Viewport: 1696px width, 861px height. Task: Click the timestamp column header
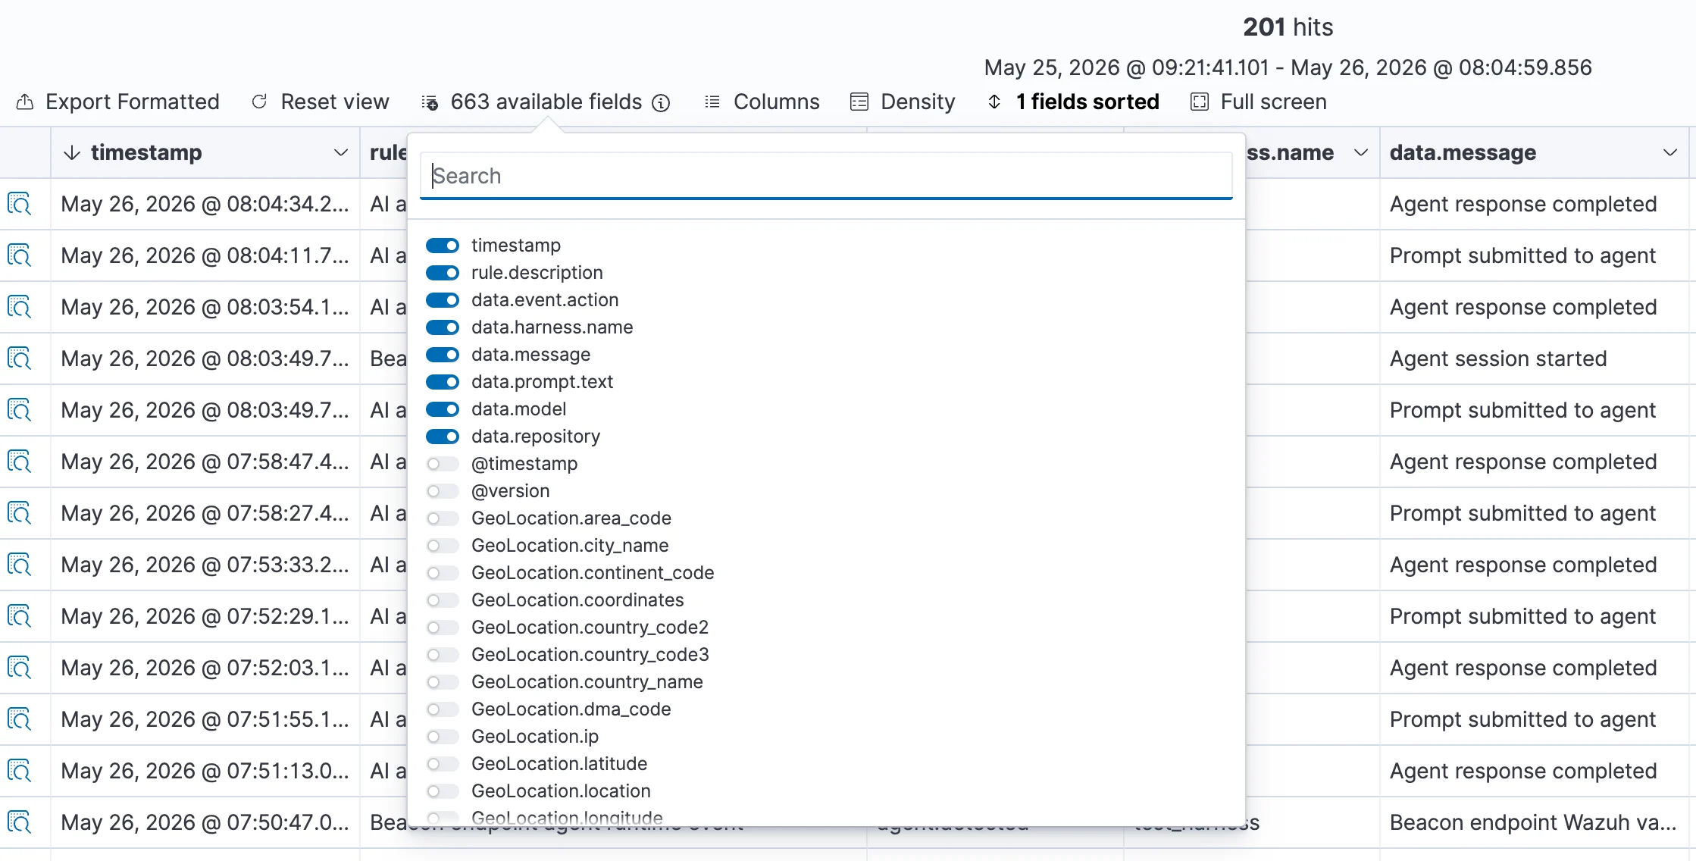pyautogui.click(x=205, y=152)
